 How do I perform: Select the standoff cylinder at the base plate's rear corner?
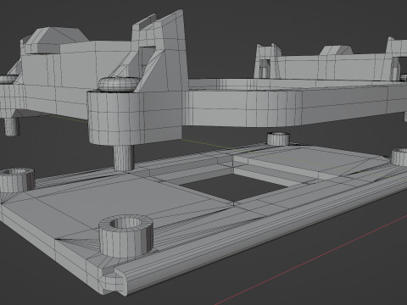278,139
